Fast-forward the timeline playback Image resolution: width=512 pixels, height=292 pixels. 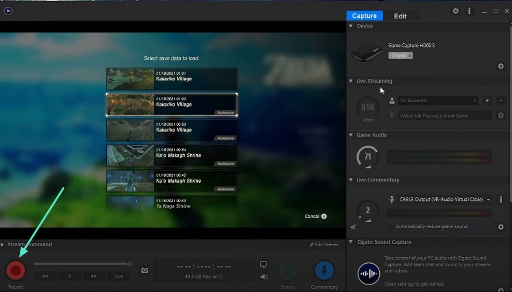pos(94,276)
